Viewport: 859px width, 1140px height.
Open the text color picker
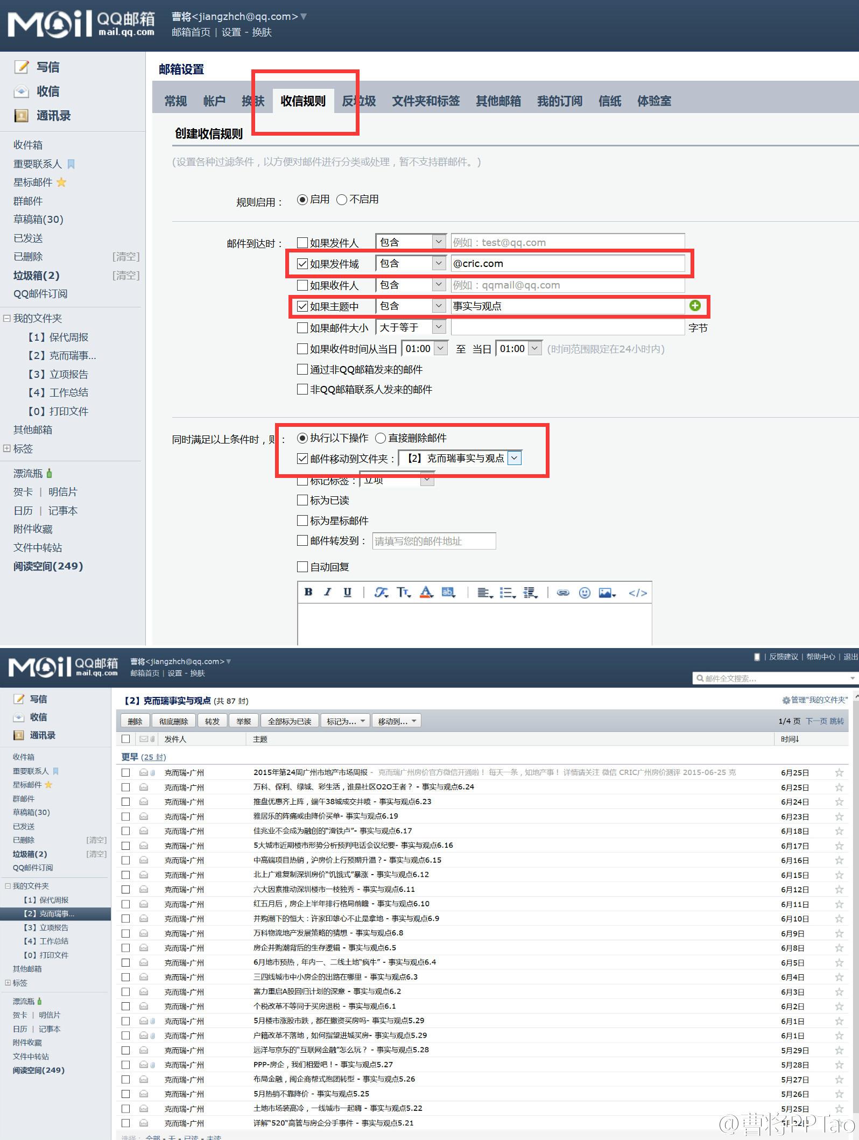[x=426, y=592]
